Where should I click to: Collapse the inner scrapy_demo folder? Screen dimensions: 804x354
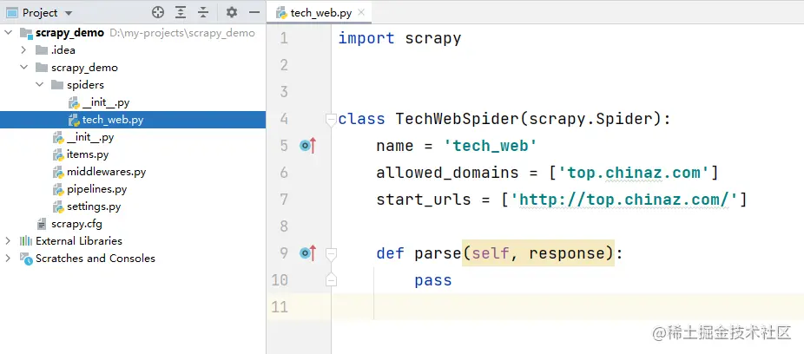pos(24,68)
